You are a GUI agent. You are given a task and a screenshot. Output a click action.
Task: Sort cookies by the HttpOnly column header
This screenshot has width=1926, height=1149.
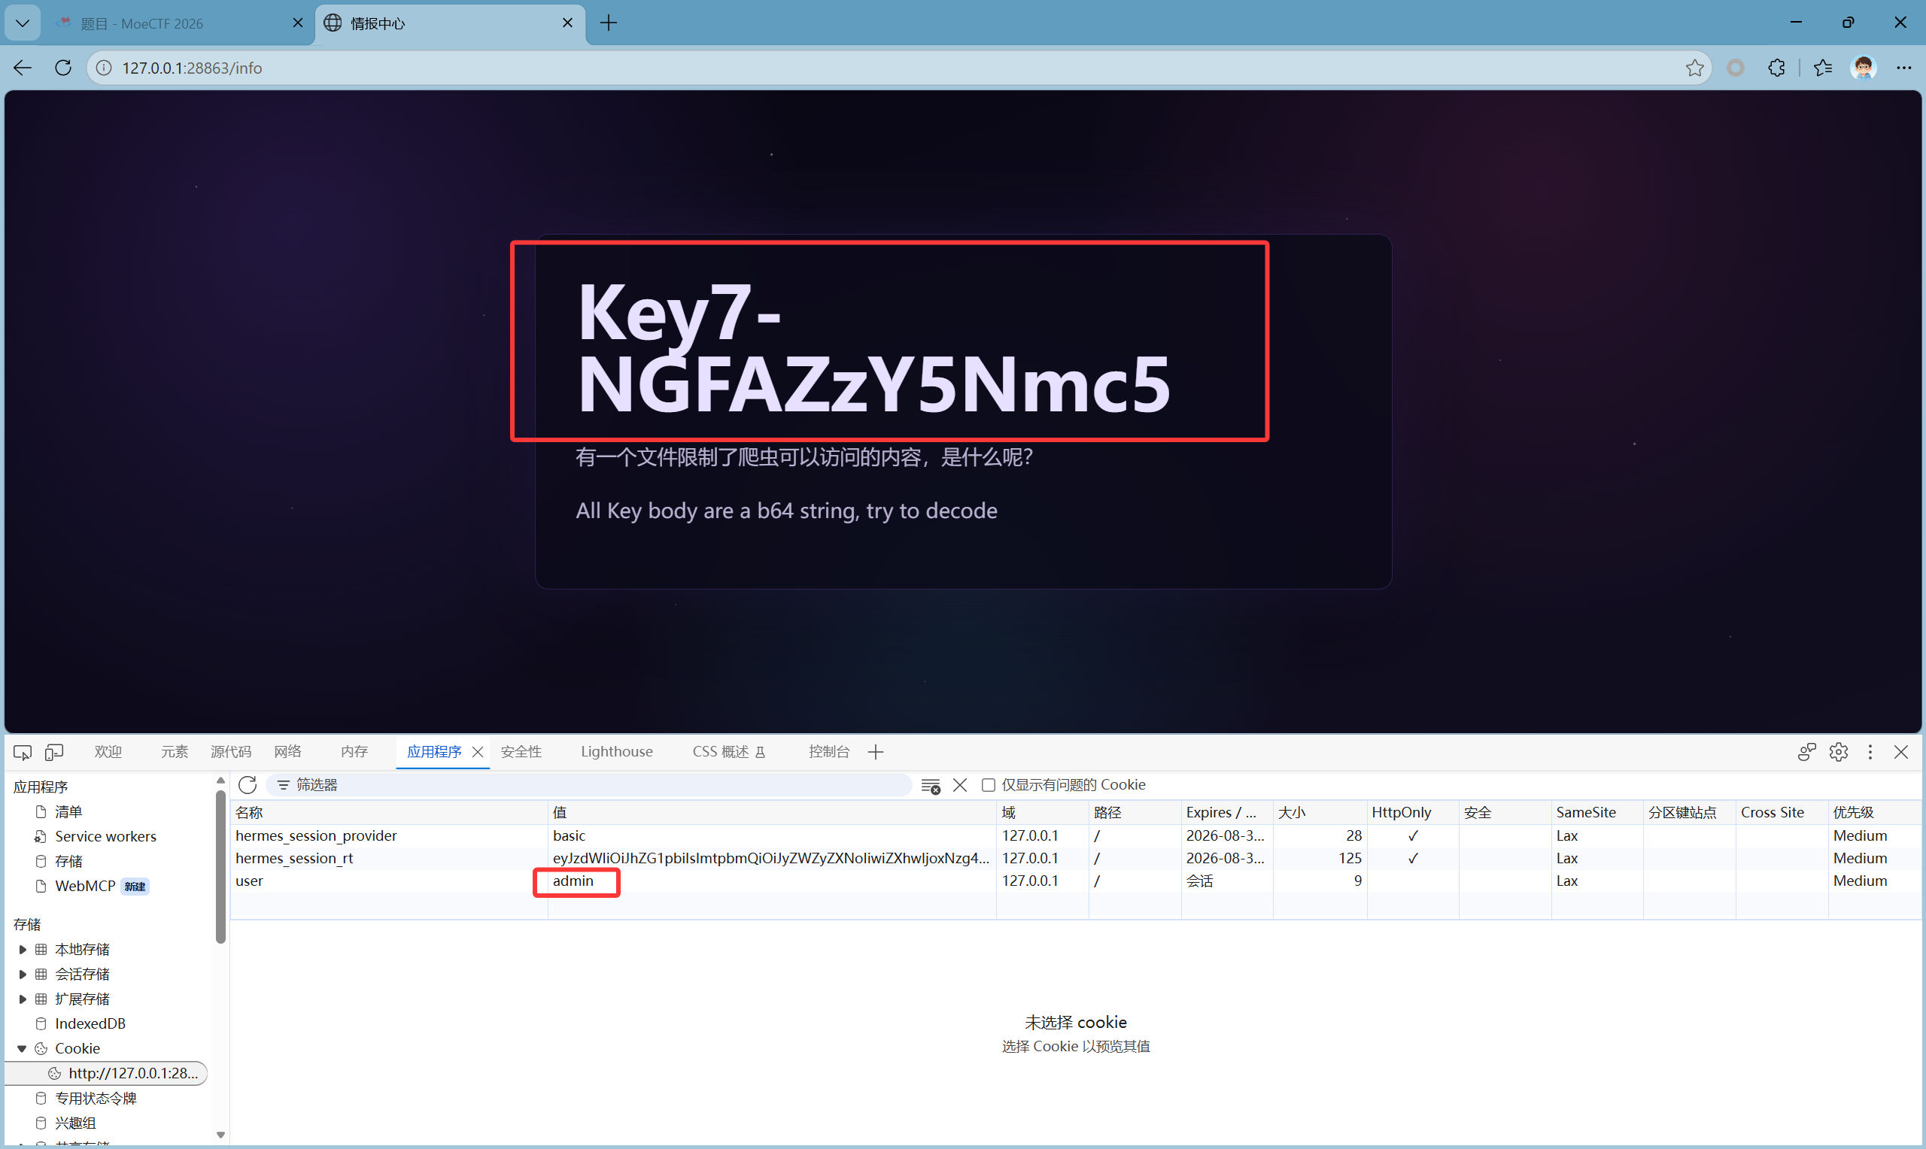(1413, 813)
